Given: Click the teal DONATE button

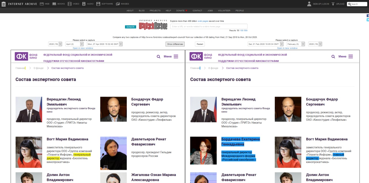Looking at the screenshot, I should (131, 27).
